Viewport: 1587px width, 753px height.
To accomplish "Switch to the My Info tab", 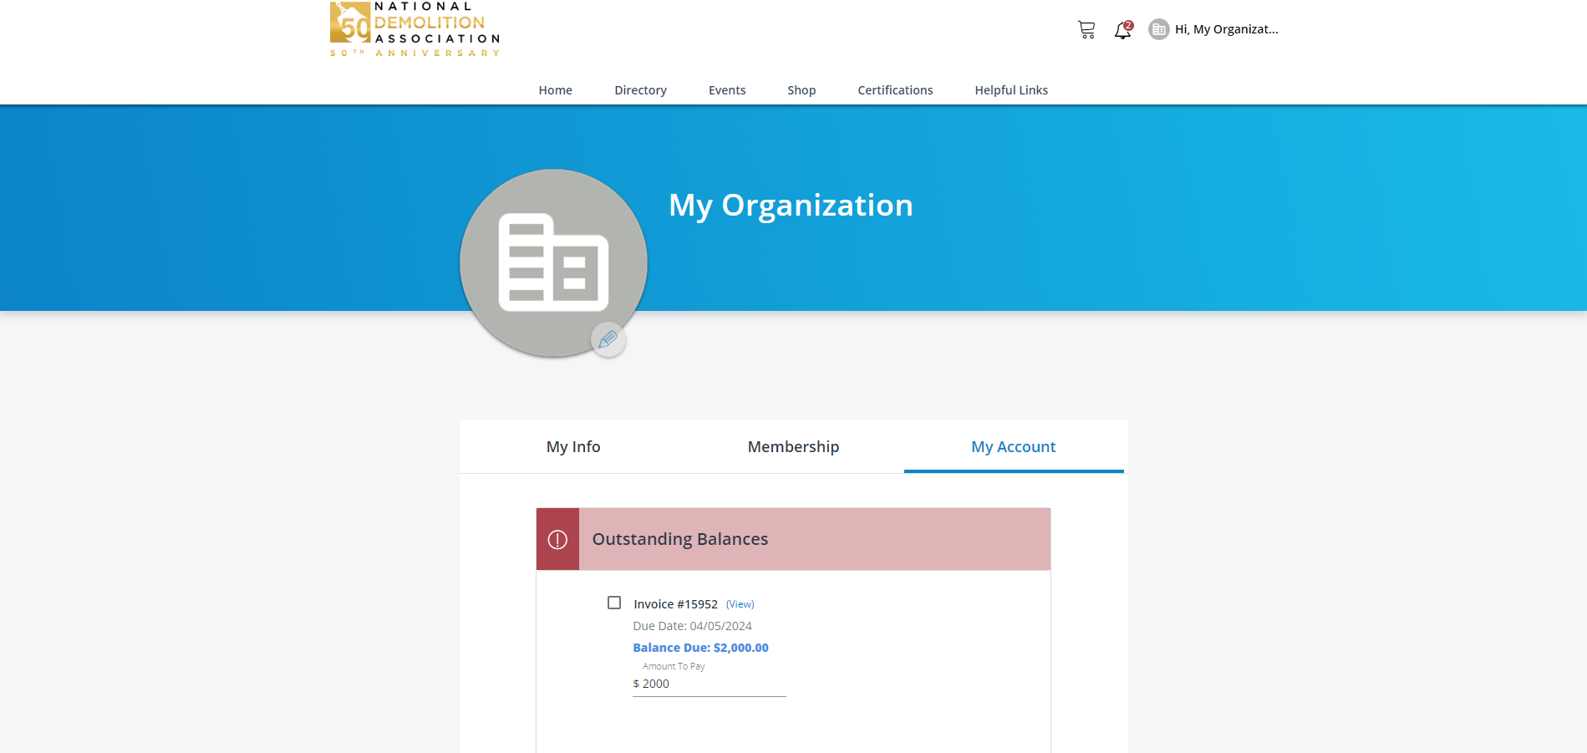I will [x=573, y=447].
